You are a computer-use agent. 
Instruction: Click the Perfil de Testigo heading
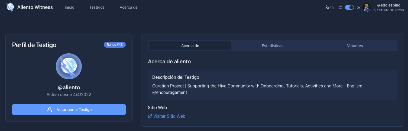coord(34,45)
